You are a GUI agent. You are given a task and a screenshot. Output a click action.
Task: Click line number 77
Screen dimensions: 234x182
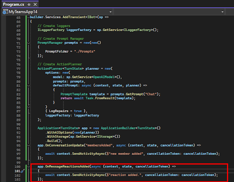click(x=18, y=69)
